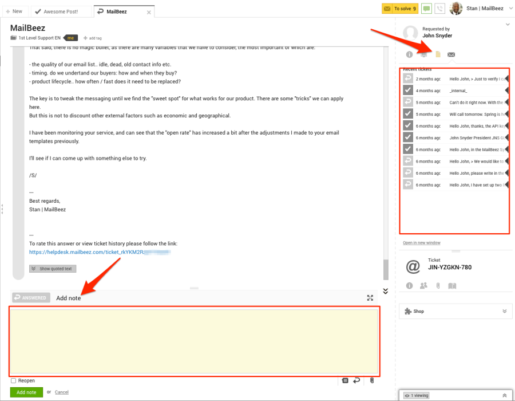The width and height of the screenshot is (515, 401).
Task: Open the '_internal_' recent ticket
Action: point(455,91)
